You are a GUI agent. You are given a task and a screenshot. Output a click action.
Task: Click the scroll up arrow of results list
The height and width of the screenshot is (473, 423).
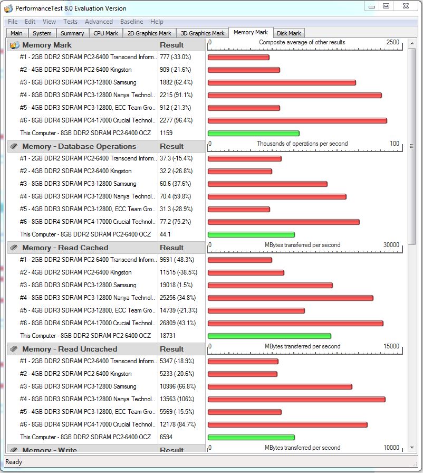[x=412, y=43]
